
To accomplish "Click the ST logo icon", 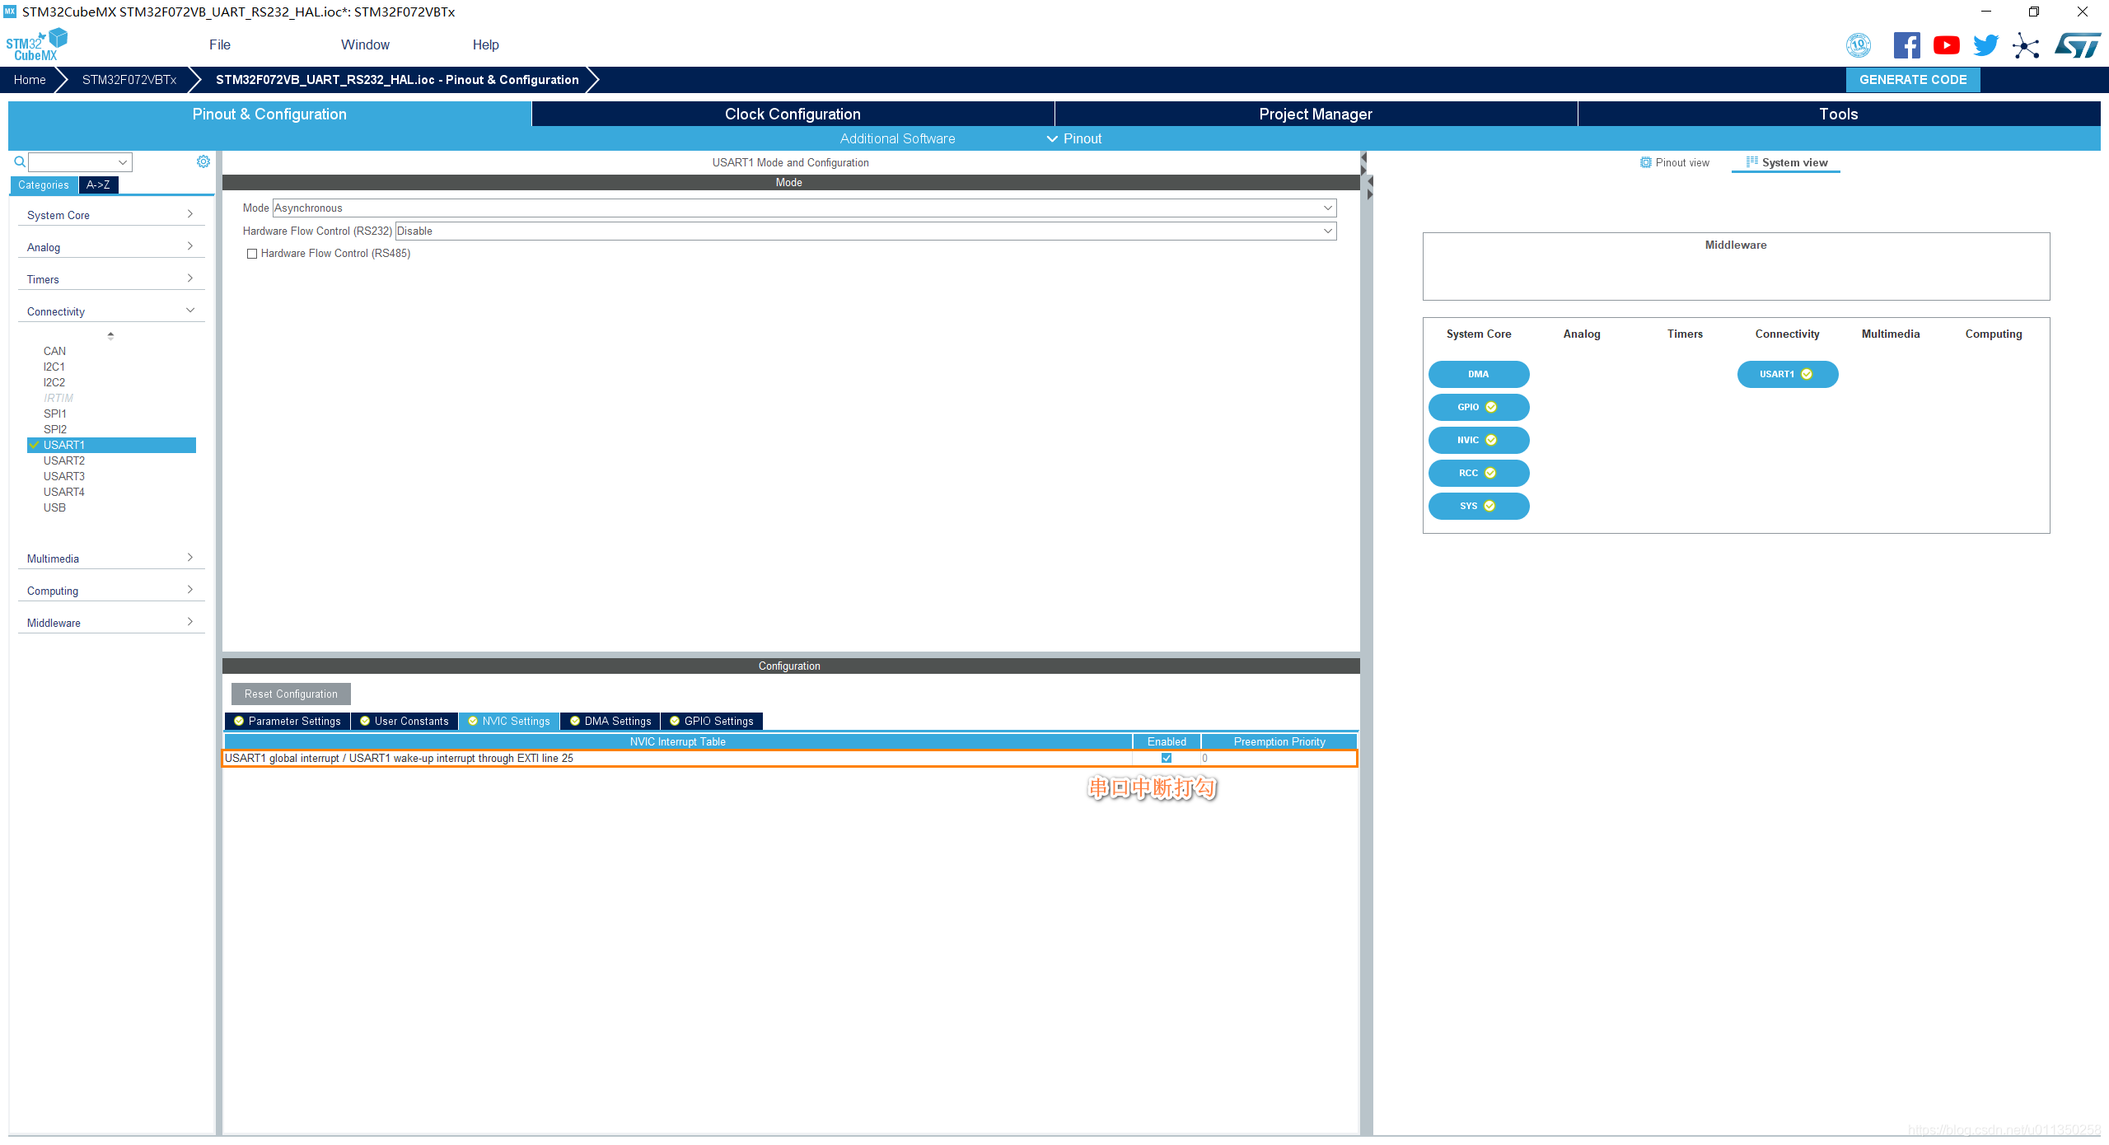I will point(2077,45).
